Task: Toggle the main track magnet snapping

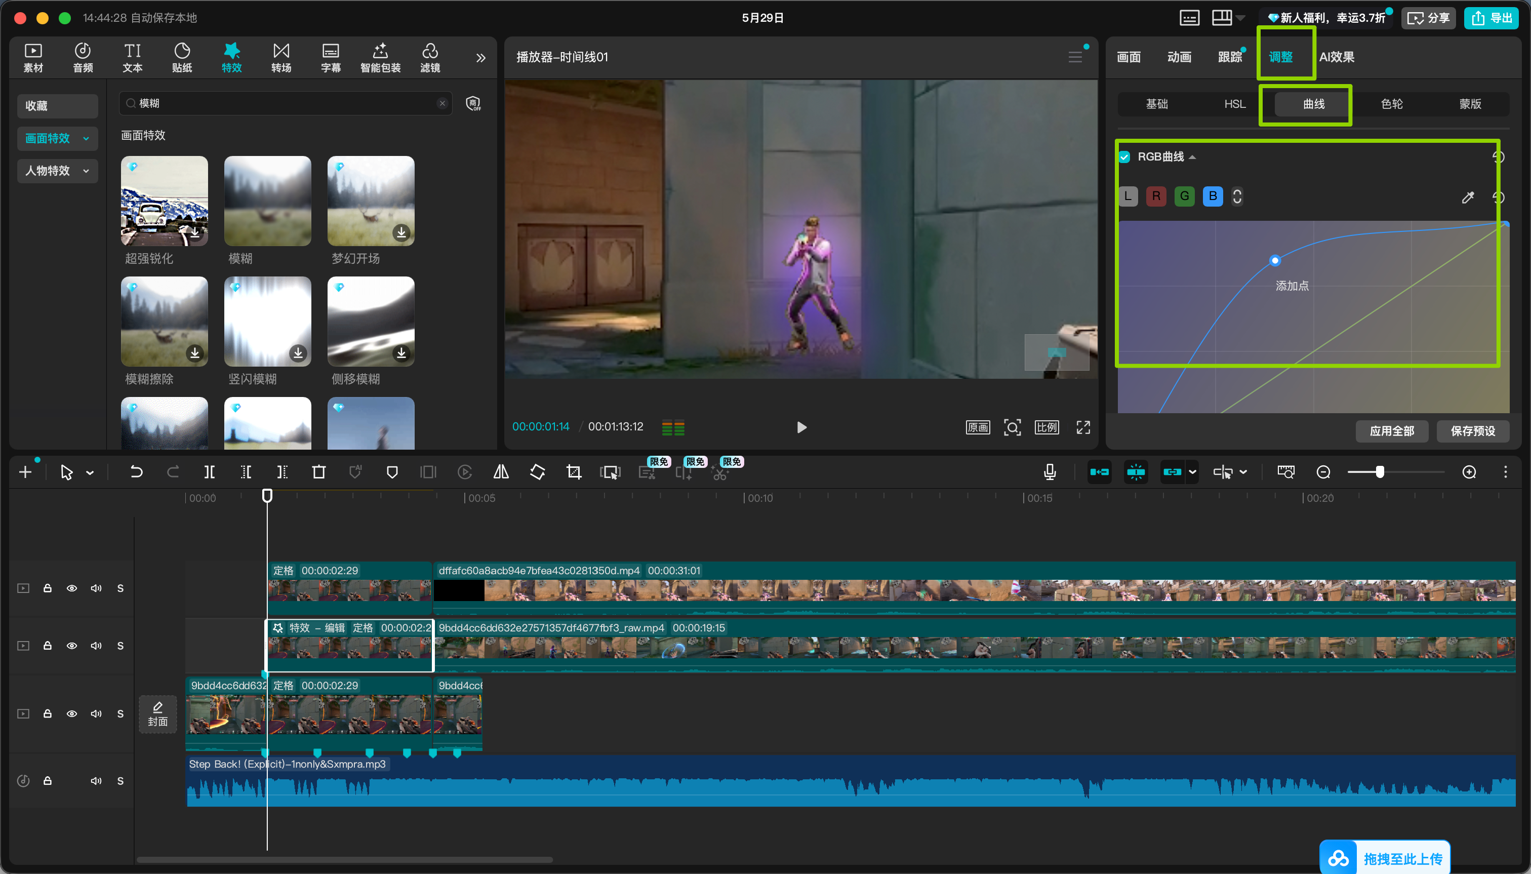Action: [x=1099, y=472]
